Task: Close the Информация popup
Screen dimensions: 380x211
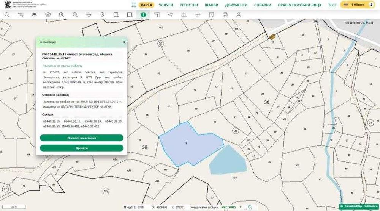Action: (x=124, y=42)
